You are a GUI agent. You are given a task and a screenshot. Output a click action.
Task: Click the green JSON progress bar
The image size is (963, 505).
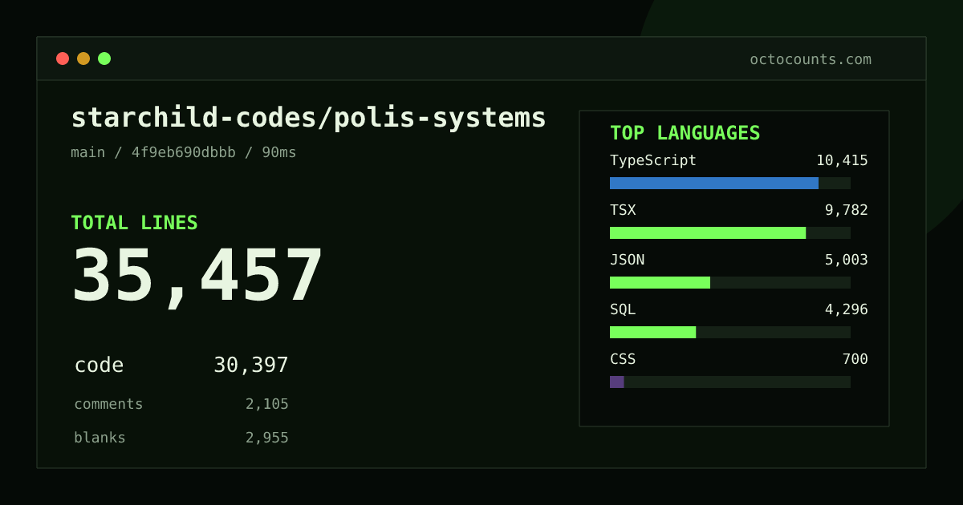point(660,282)
